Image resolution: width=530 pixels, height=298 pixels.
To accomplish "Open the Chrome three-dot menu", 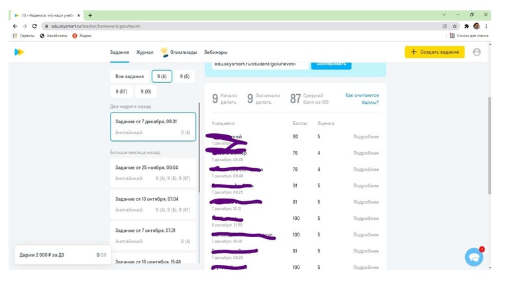I will pyautogui.click(x=486, y=26).
